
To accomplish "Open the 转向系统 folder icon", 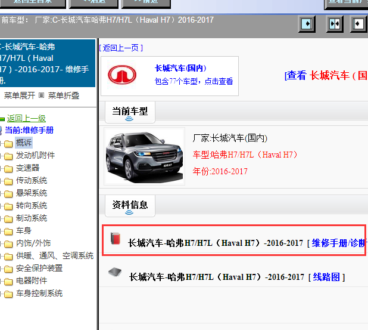I will click(x=8, y=206).
